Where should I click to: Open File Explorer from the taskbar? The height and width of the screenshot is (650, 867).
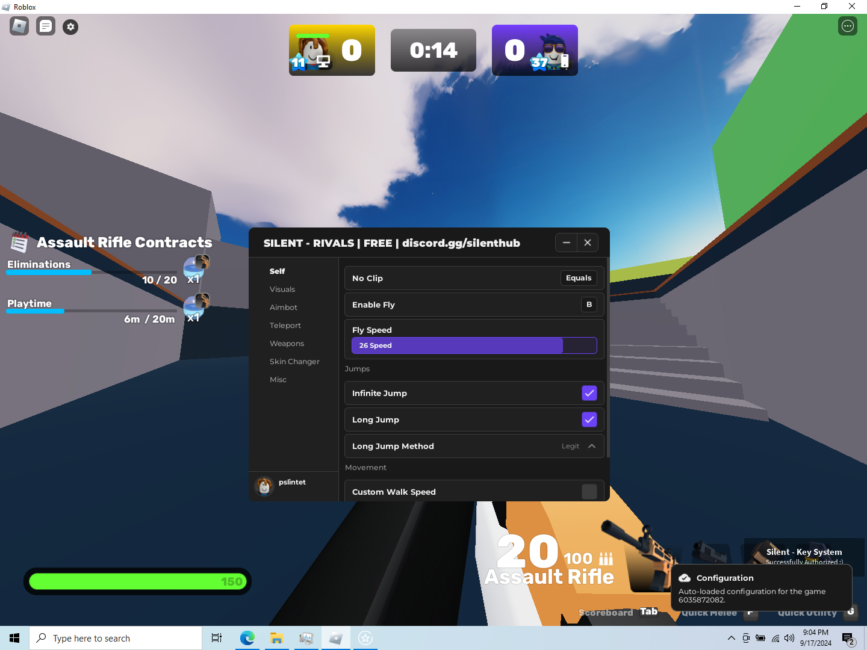click(x=276, y=638)
